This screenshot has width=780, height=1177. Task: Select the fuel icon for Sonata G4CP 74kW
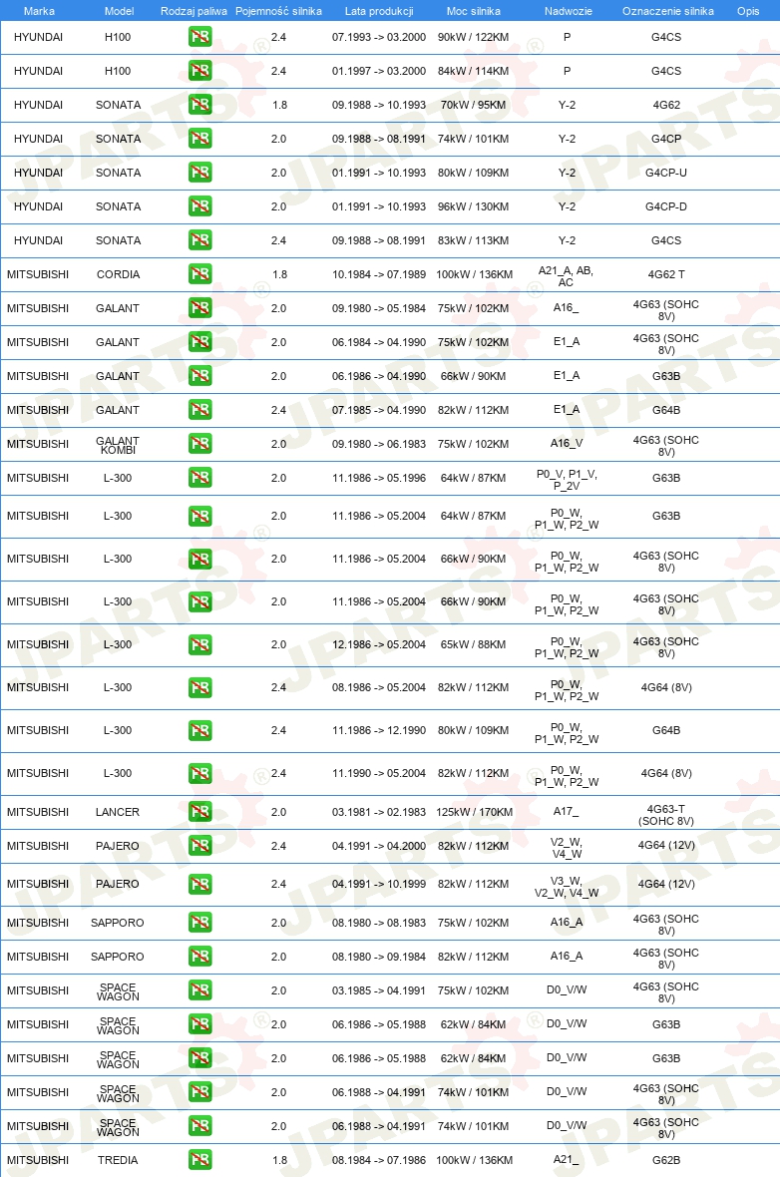point(199,138)
